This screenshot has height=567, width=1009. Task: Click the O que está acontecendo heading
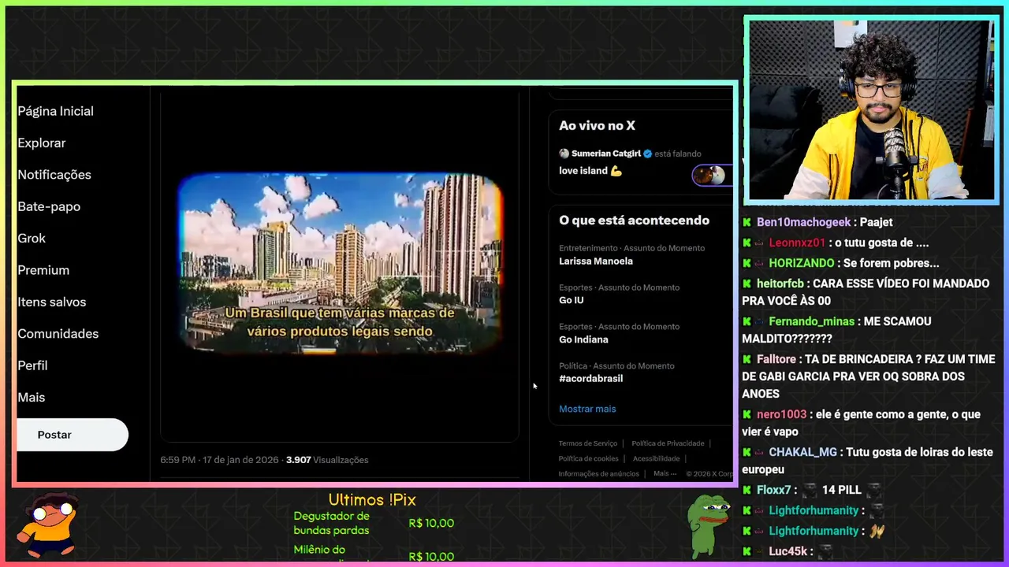634,220
